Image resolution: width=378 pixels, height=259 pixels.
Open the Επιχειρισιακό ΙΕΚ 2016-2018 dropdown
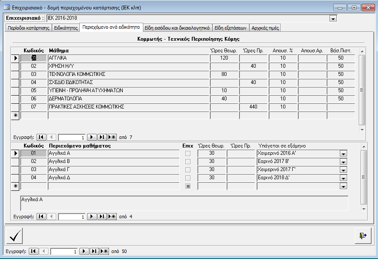pos(333,18)
